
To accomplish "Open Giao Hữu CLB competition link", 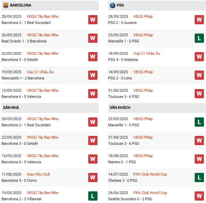I will pos(38,174).
